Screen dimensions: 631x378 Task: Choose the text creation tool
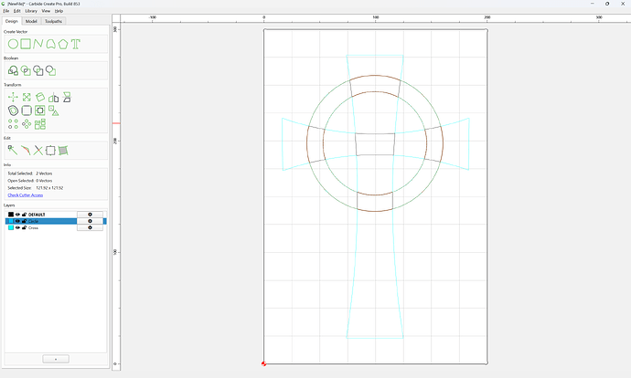pyautogui.click(x=76, y=44)
